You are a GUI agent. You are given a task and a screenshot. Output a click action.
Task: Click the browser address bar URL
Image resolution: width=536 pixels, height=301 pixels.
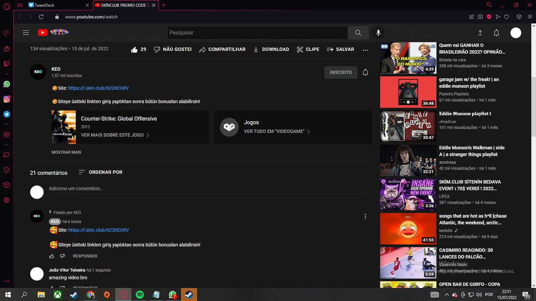(x=92, y=17)
